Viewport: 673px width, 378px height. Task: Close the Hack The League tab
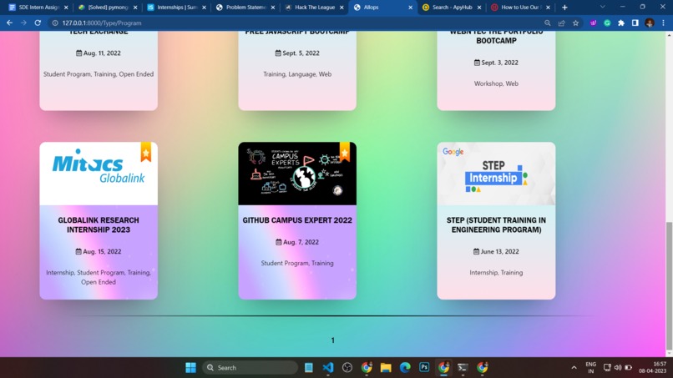tap(342, 8)
